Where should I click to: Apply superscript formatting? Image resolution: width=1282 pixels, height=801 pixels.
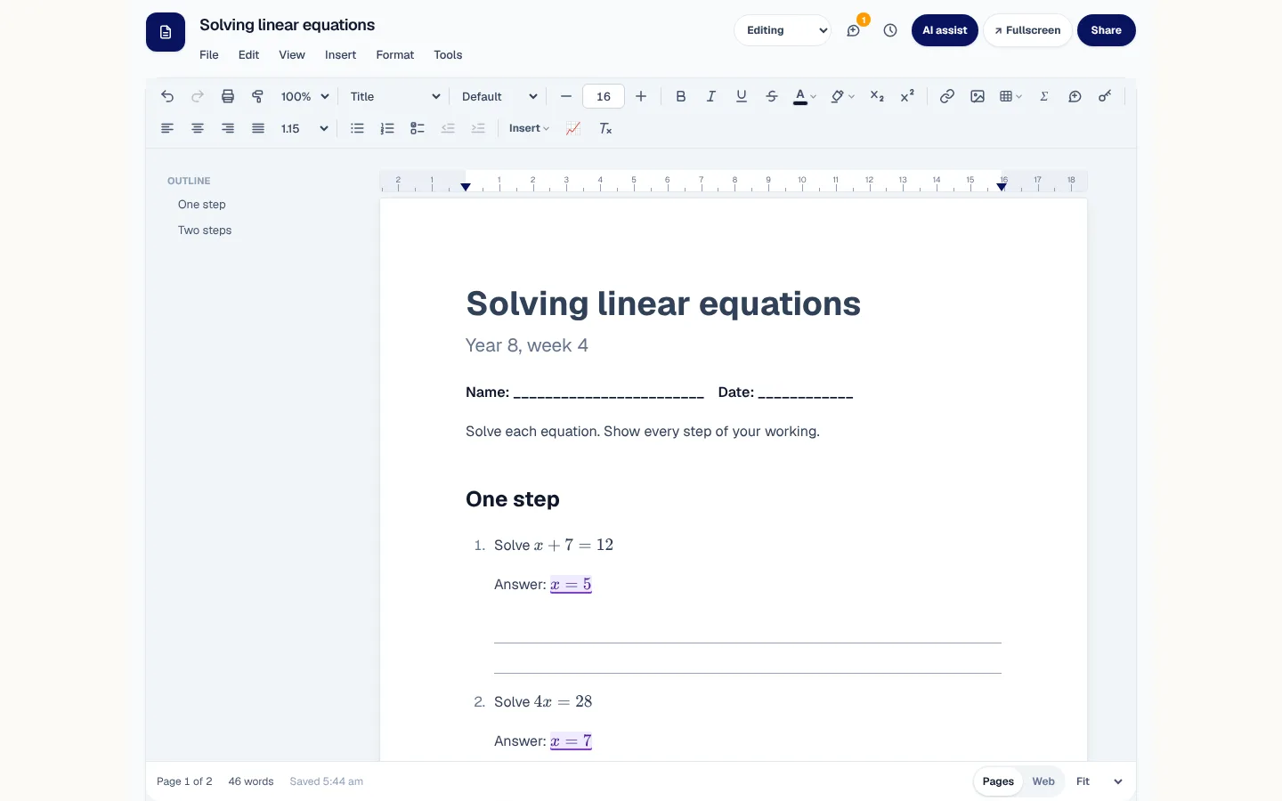pos(907,96)
